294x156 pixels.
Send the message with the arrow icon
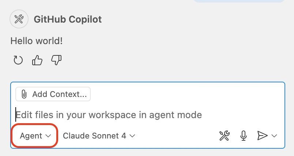[262, 136]
